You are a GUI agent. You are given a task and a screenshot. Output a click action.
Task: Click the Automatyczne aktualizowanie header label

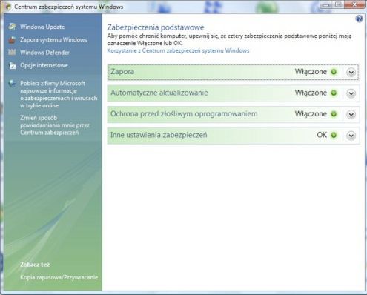159,93
